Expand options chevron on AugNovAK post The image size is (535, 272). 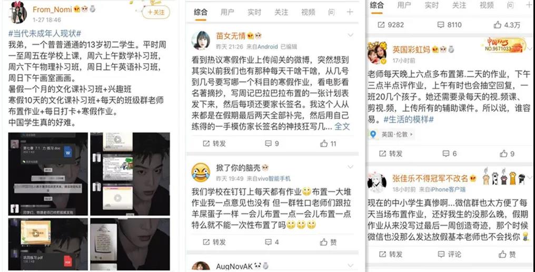point(350,265)
